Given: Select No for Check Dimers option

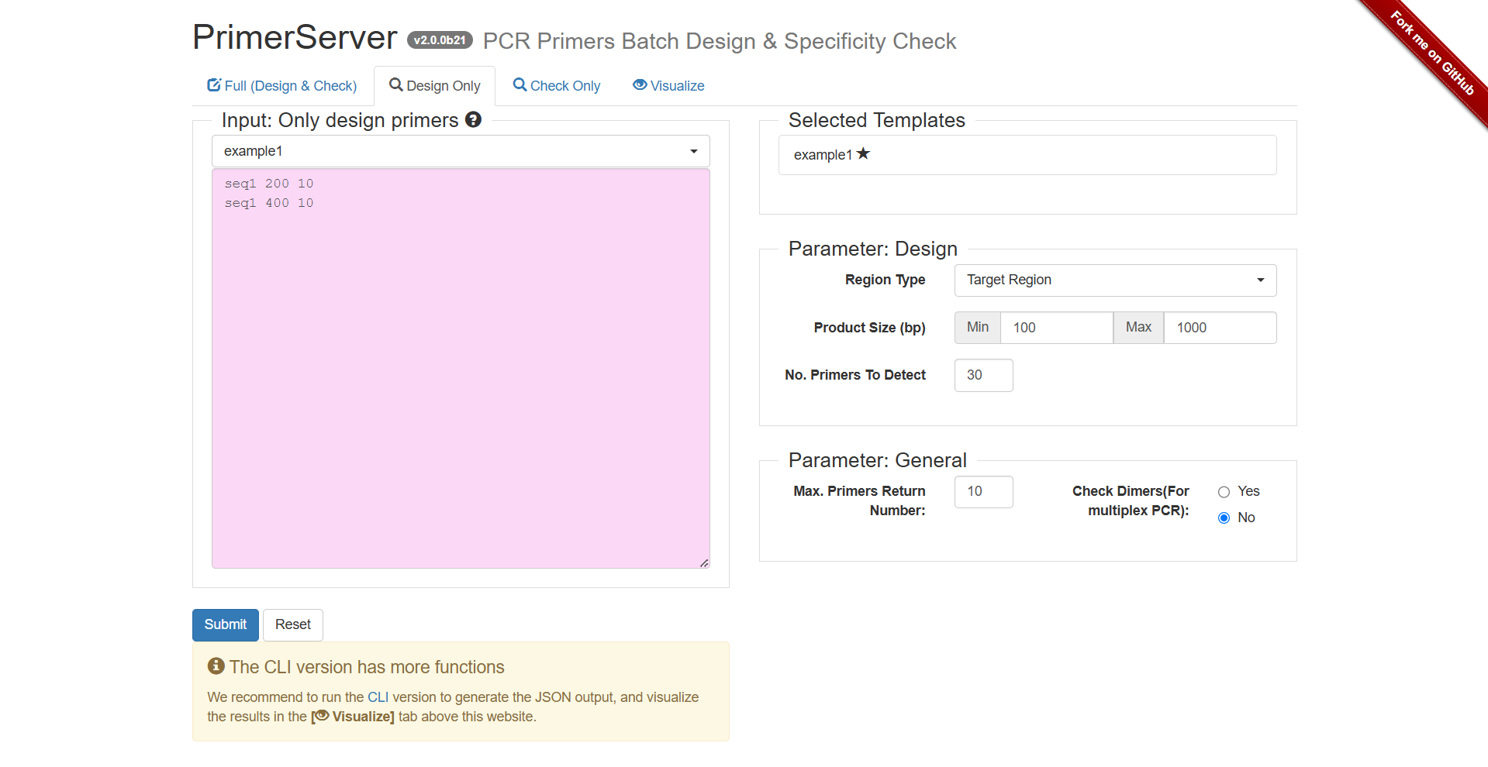Looking at the screenshot, I should [1224, 518].
